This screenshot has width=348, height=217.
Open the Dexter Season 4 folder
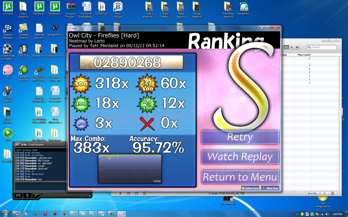(x=181, y=10)
